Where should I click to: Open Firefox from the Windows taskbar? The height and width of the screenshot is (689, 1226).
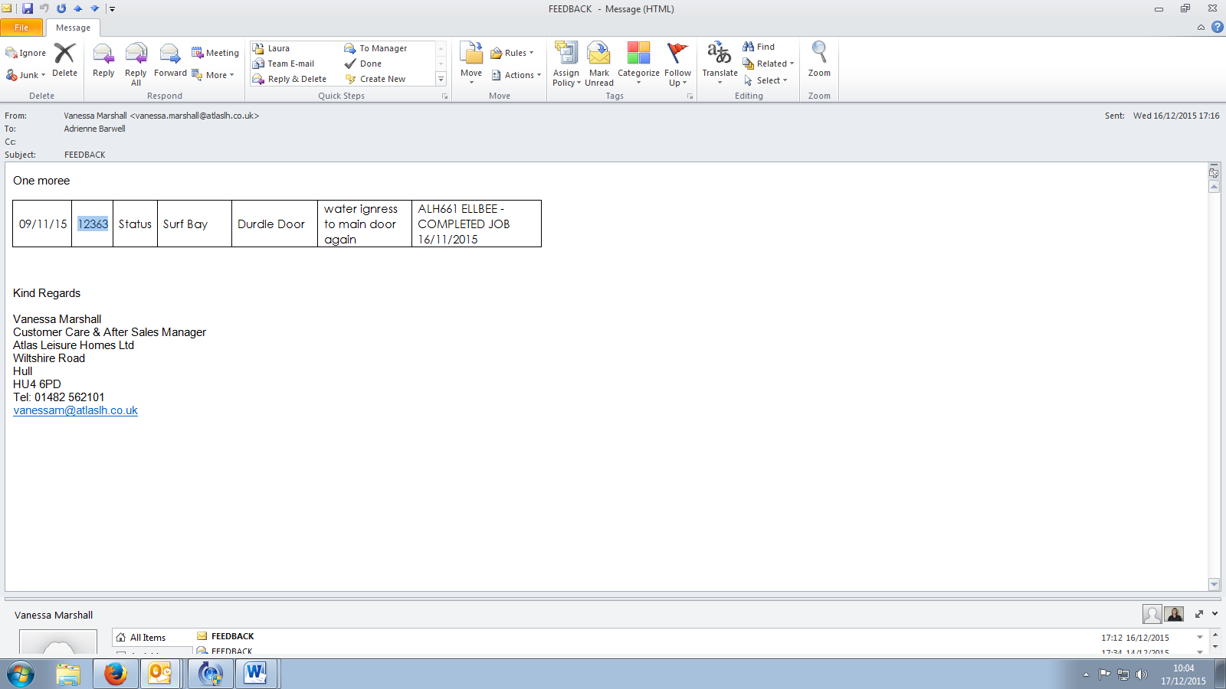click(116, 674)
